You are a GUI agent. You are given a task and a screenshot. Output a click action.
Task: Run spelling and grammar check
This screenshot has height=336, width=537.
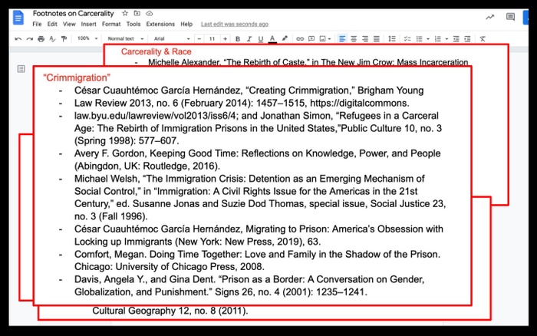(52, 39)
